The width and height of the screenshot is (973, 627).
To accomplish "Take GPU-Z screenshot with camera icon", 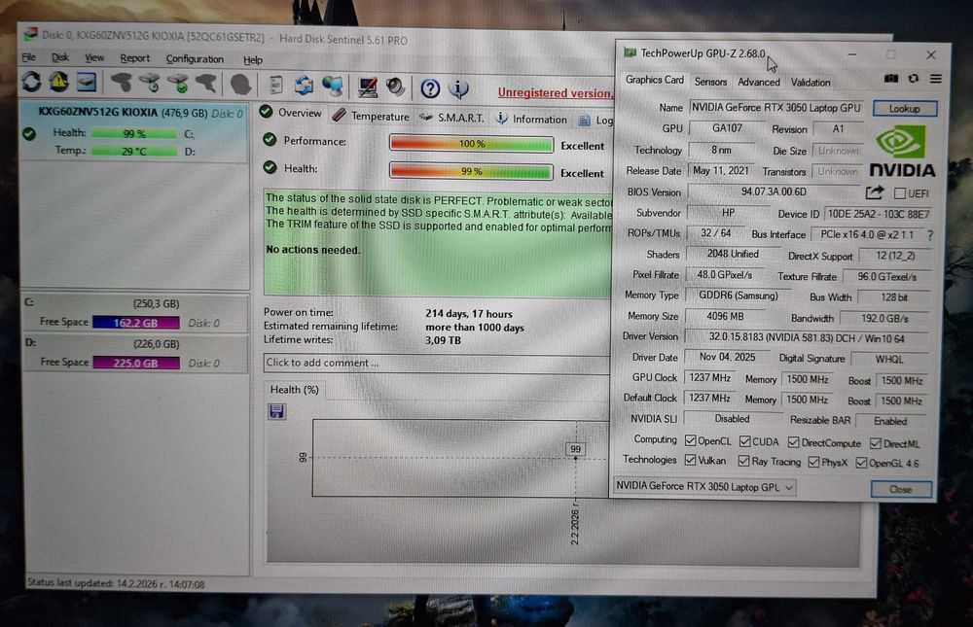I will coord(891,79).
